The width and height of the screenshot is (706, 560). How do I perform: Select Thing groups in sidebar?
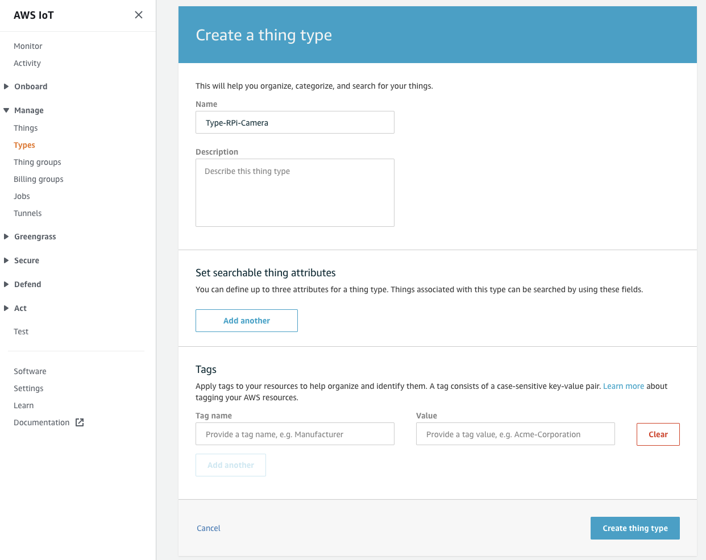tap(38, 162)
